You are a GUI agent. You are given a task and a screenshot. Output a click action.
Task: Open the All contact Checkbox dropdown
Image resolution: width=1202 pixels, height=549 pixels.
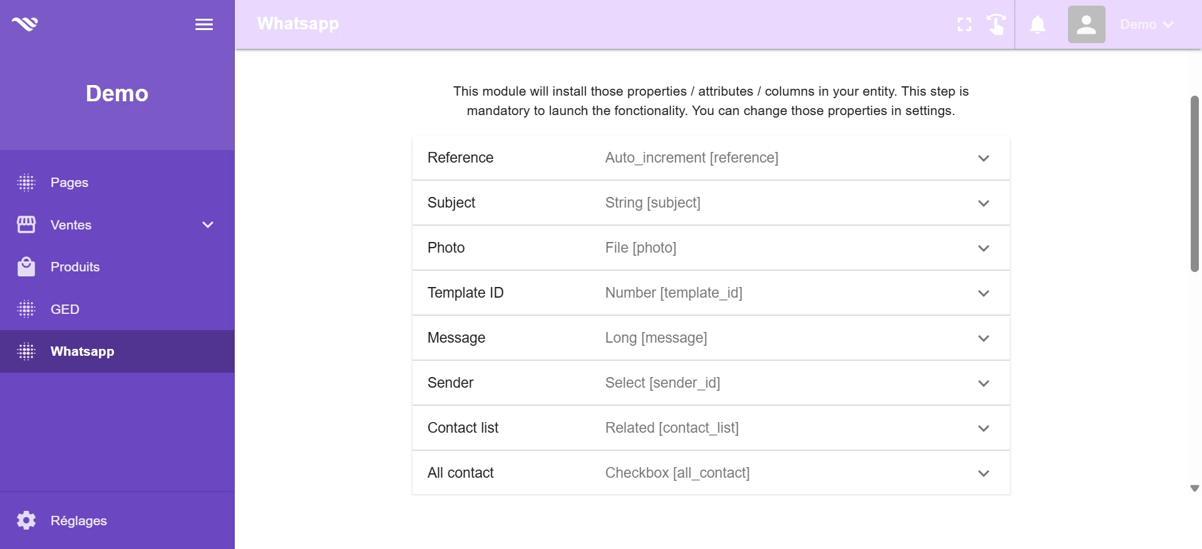click(984, 473)
